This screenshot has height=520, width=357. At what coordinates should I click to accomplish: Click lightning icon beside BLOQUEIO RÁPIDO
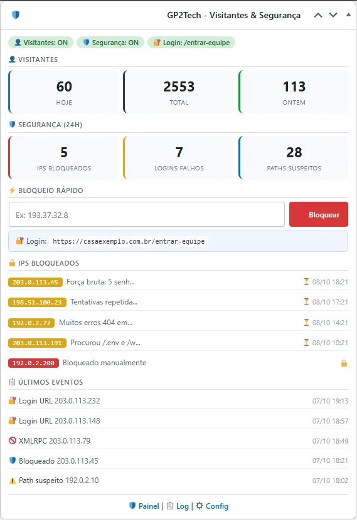pos(13,190)
